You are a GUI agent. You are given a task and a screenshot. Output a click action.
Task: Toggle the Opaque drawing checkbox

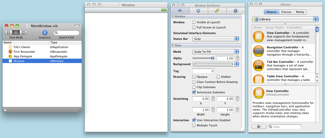(194, 77)
